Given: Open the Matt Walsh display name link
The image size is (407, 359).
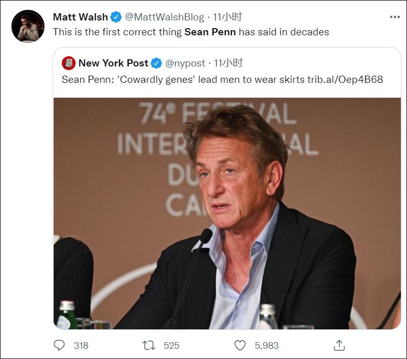Looking at the screenshot, I should pyautogui.click(x=80, y=17).
